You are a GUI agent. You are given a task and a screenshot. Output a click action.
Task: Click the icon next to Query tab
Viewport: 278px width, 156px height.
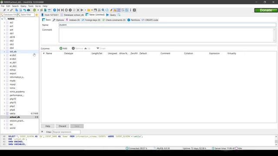(x=119, y=15)
